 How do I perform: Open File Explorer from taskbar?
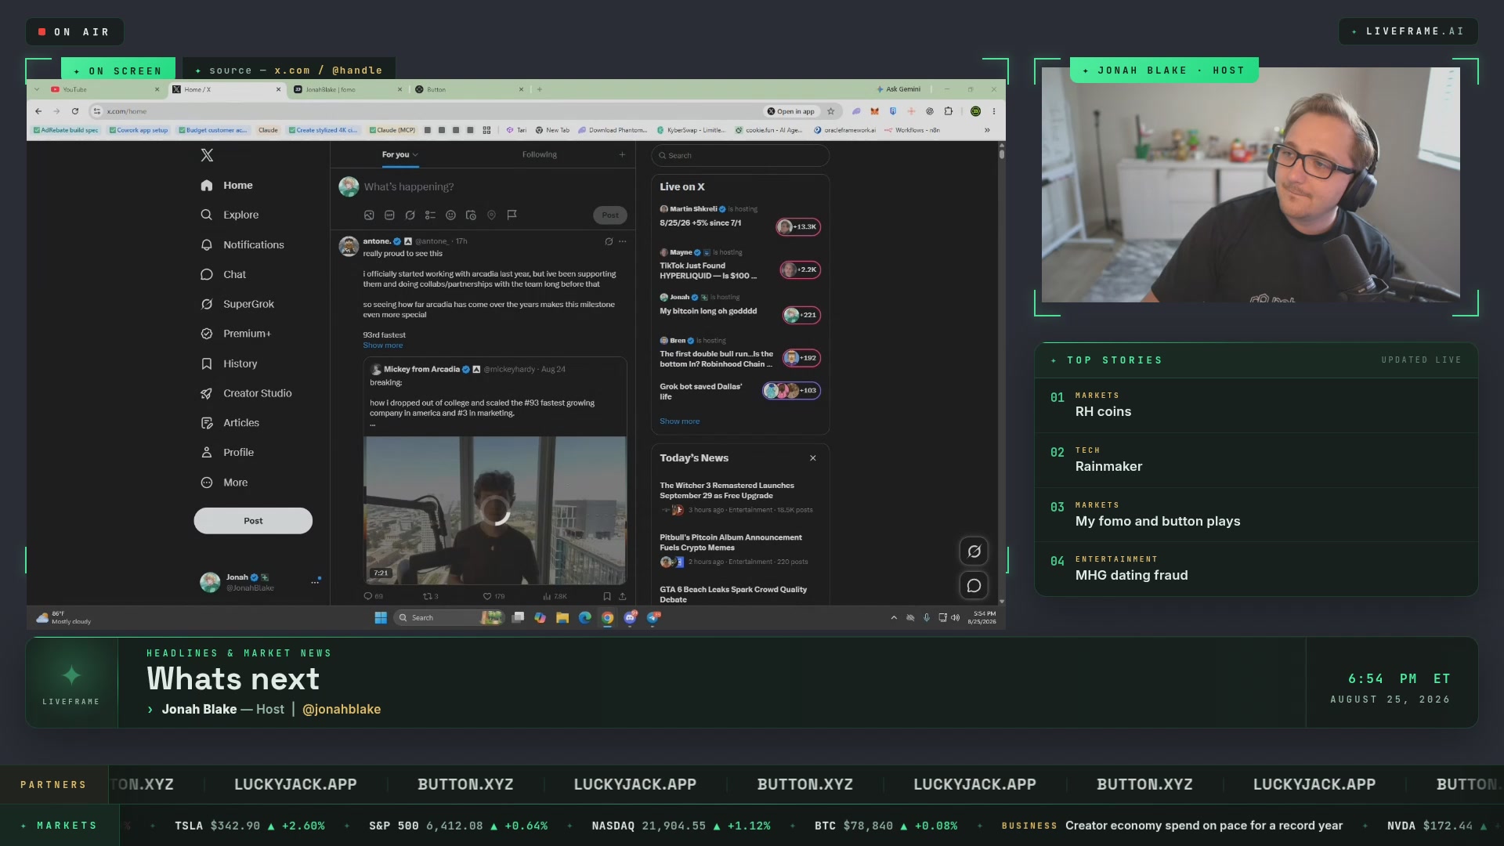click(562, 618)
